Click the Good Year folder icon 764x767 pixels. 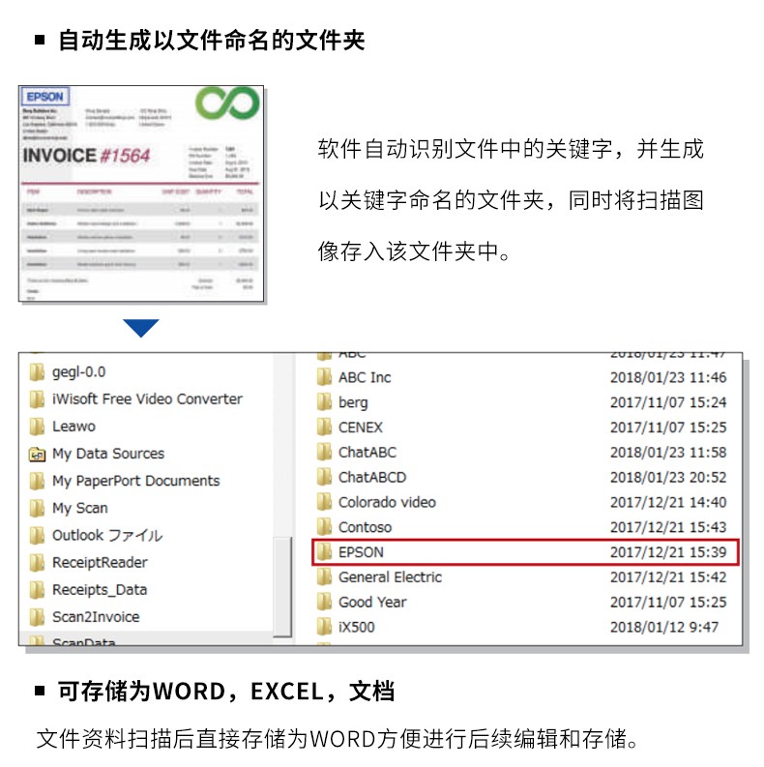click(324, 603)
